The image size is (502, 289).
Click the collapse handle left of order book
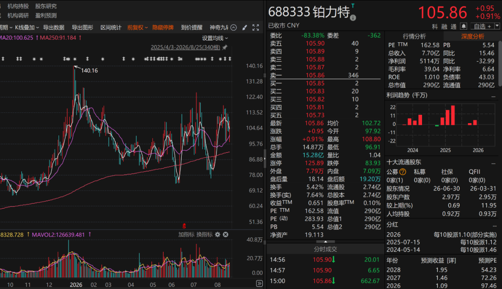265,158
